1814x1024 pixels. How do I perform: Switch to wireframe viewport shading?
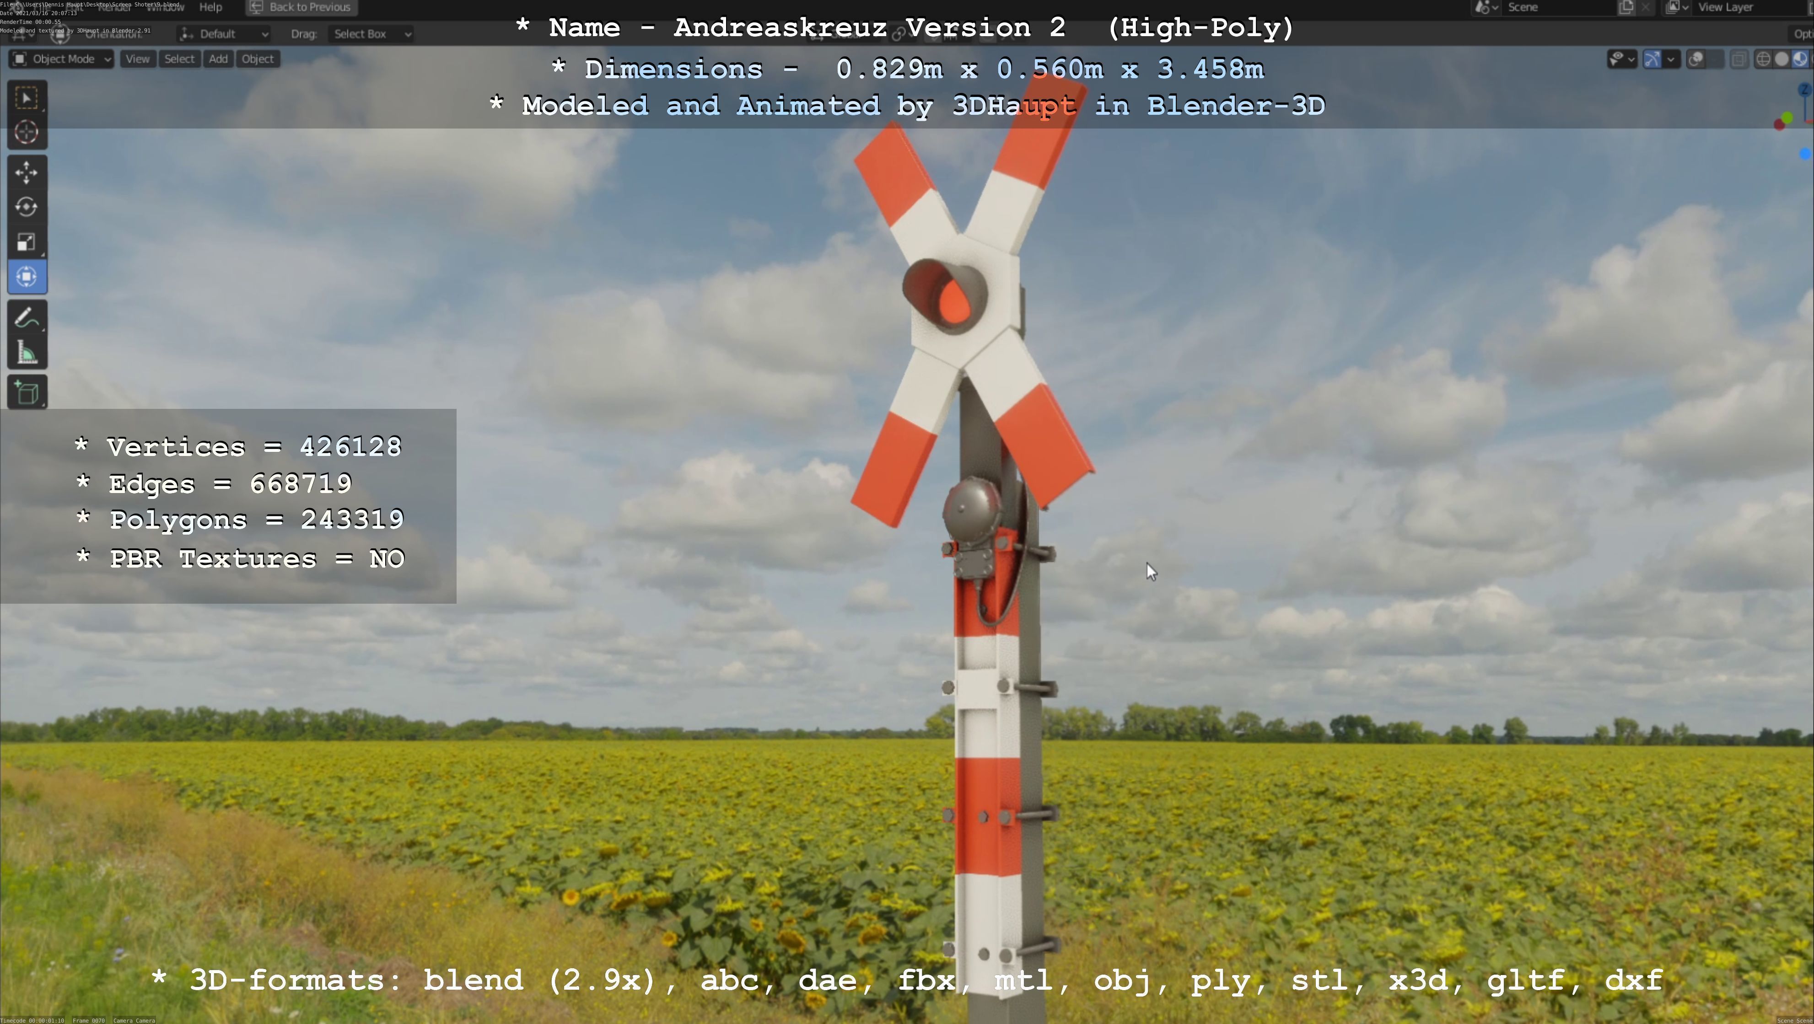tap(1763, 59)
